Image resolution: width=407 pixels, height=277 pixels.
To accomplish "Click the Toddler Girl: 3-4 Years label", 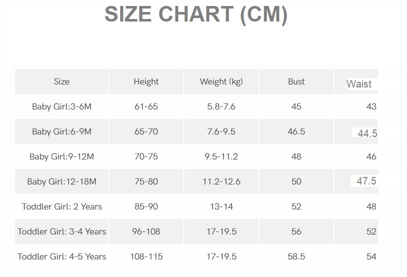I will coord(62,231).
